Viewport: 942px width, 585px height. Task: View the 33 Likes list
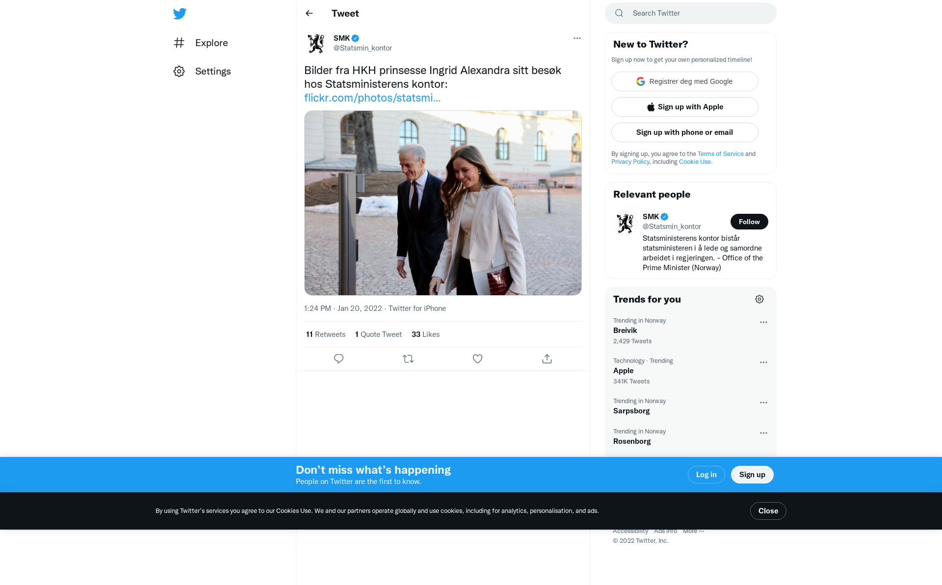coord(425,334)
